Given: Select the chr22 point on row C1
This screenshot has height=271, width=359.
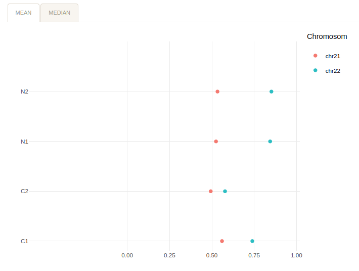Looking at the screenshot, I should tap(252, 241).
